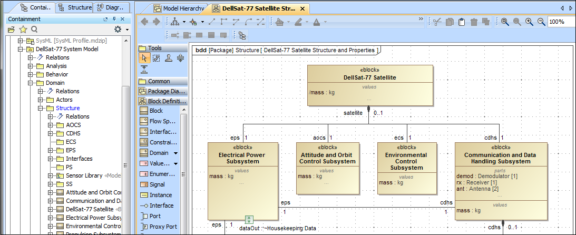Select the Interfaces package in tree
Screen dimensions: 576x235
click(80, 159)
